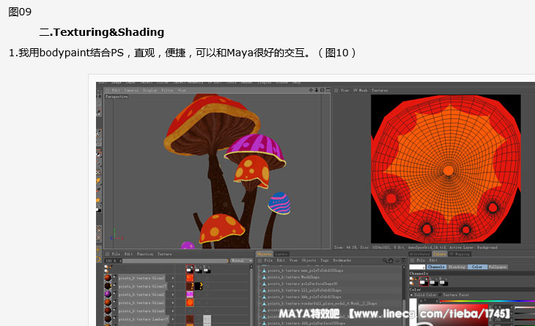Toggle the checkbox beside blinn17 material
Screen dimensions: 535x326
tap(114, 285)
